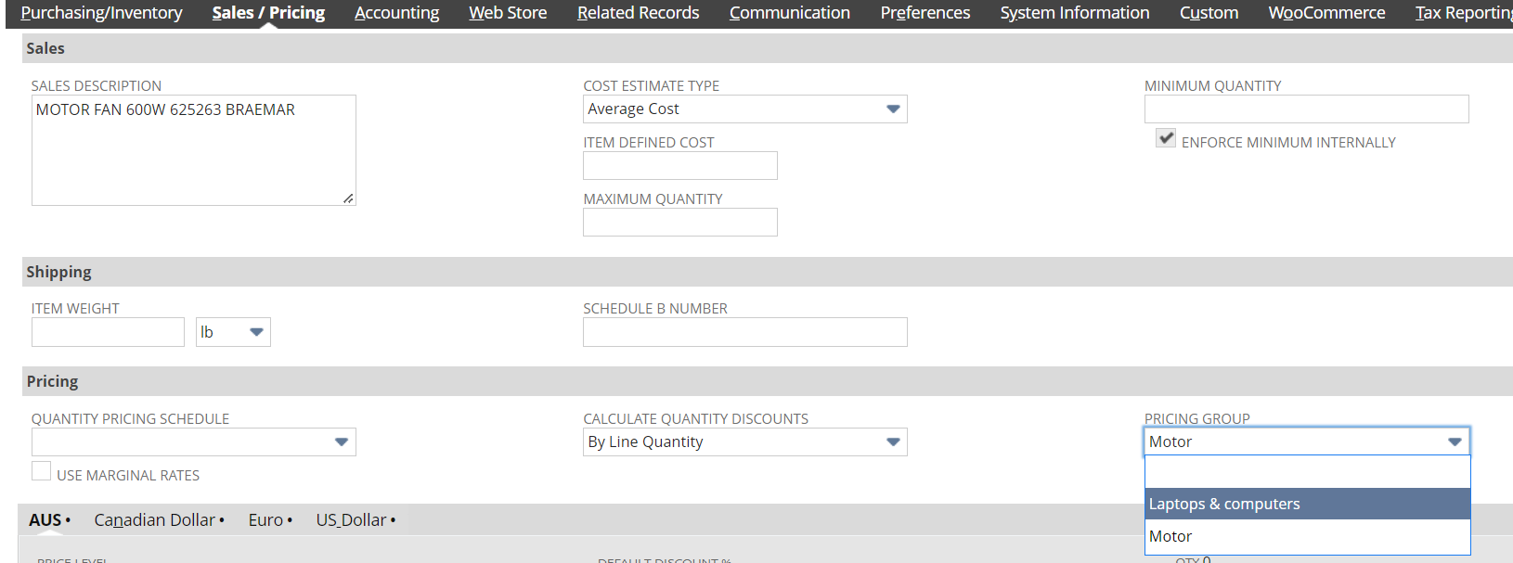The height and width of the screenshot is (563, 1513).
Task: Toggle Enforce Minimum Internally checkbox
Action: pos(1166,138)
